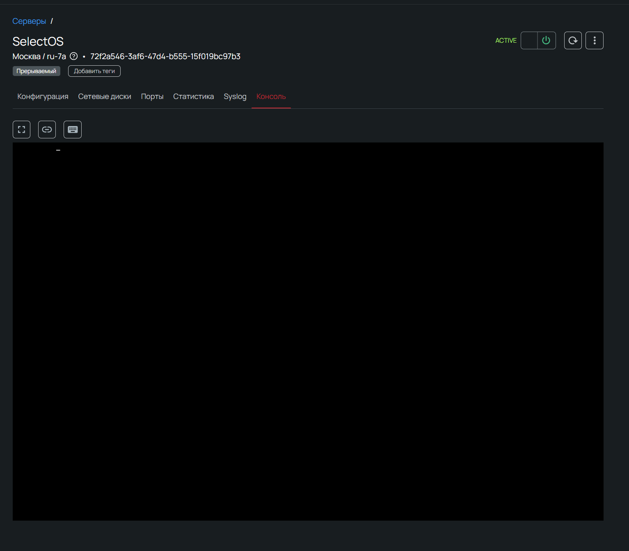Image resolution: width=629 pixels, height=551 pixels.
Task: Click the ACTIVE status label
Action: coord(505,41)
